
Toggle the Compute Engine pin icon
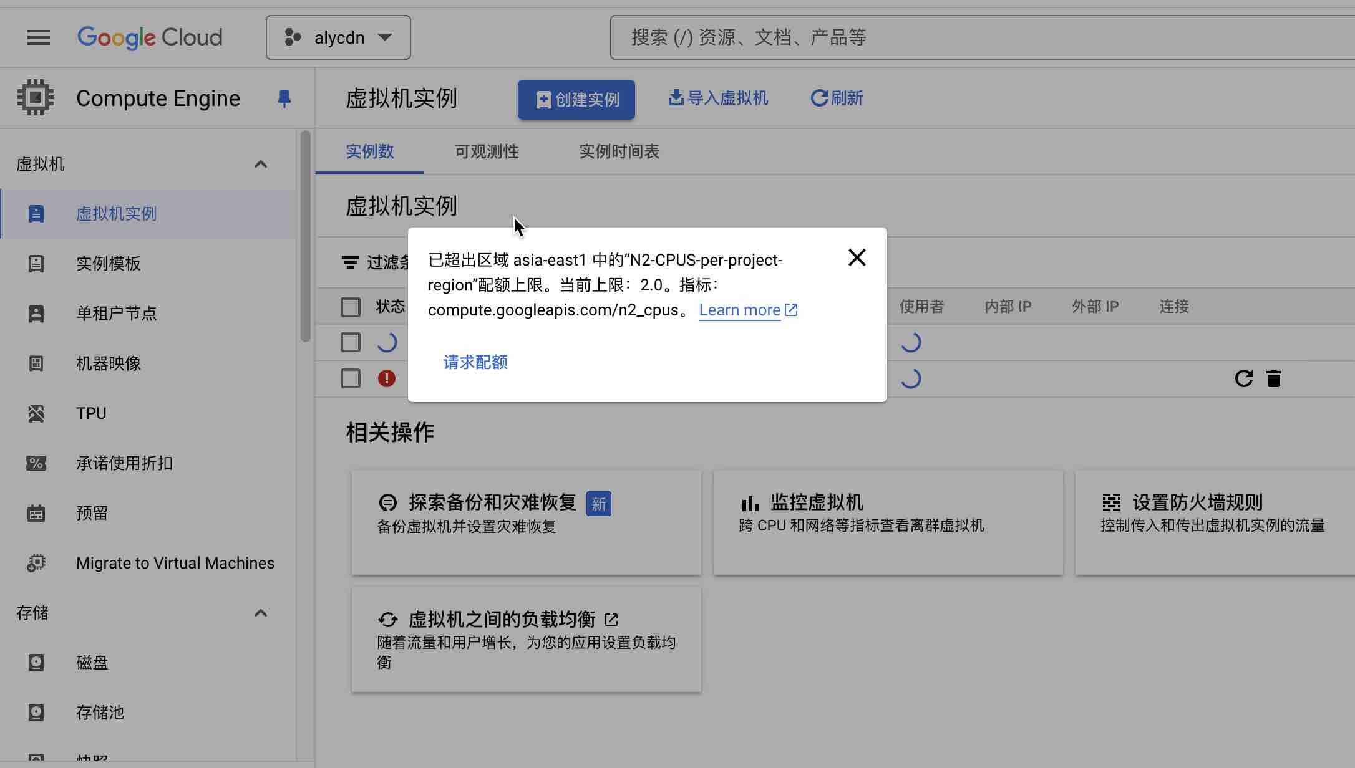(284, 98)
